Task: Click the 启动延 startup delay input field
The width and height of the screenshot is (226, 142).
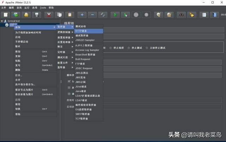Action: [x=162, y=107]
